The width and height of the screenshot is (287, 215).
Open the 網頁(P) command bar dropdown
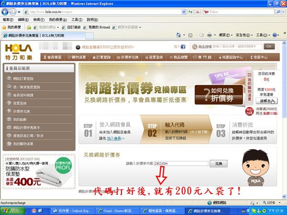(x=226, y=35)
